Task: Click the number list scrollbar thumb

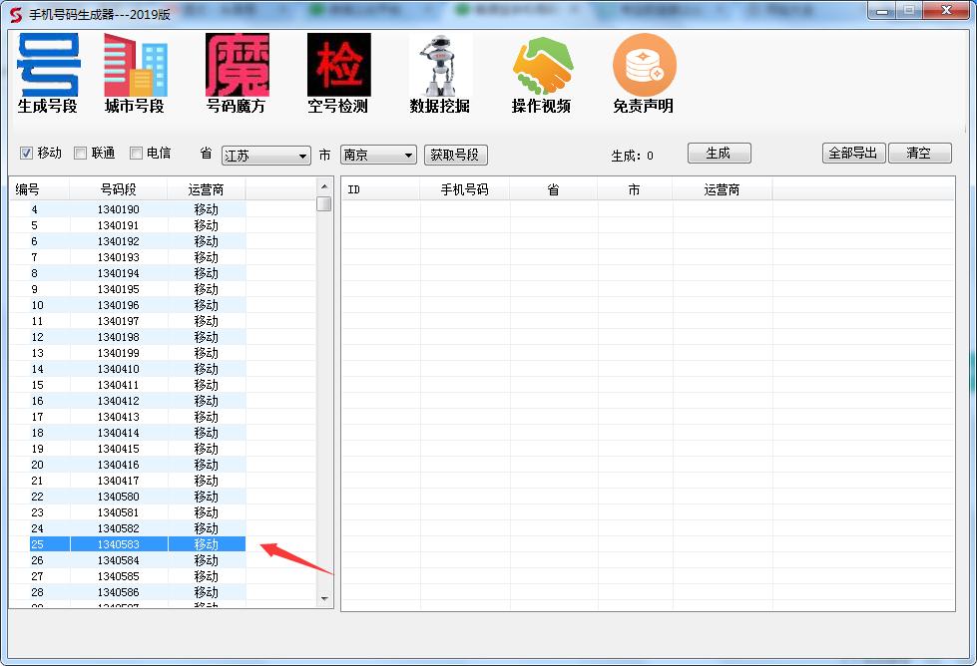Action: tap(324, 204)
